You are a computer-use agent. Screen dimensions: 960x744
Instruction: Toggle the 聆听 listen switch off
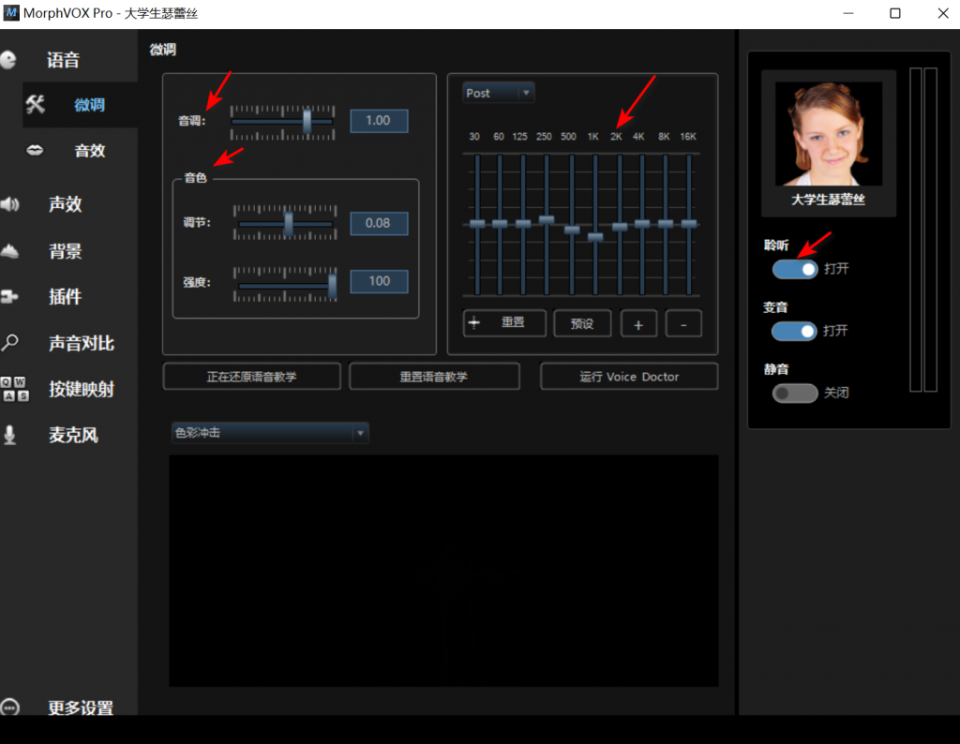pyautogui.click(x=795, y=269)
